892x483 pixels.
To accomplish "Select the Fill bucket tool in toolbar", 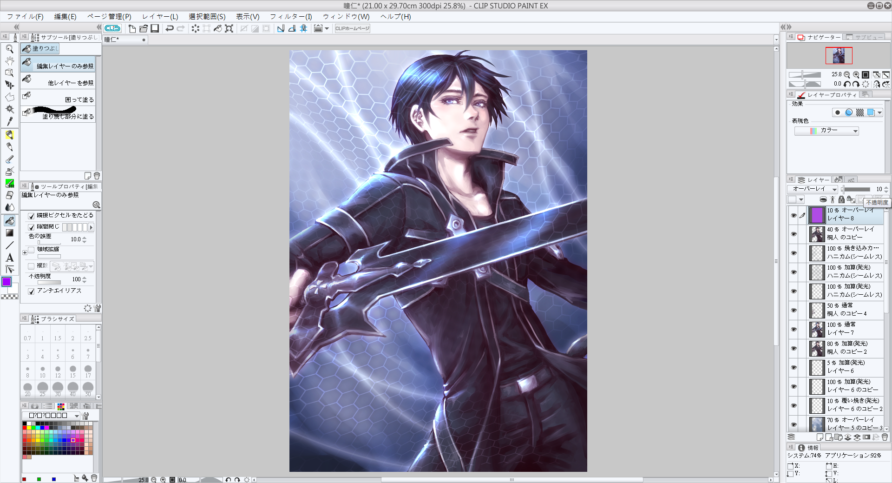I will (x=9, y=221).
